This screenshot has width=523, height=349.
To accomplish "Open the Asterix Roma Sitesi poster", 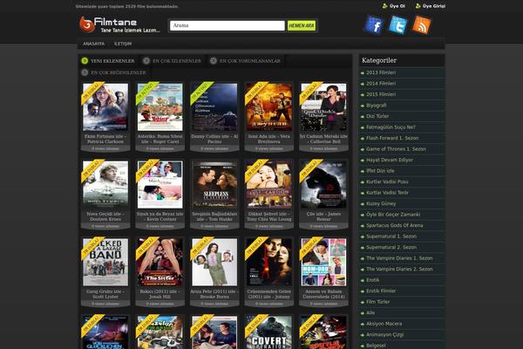I will (160, 106).
